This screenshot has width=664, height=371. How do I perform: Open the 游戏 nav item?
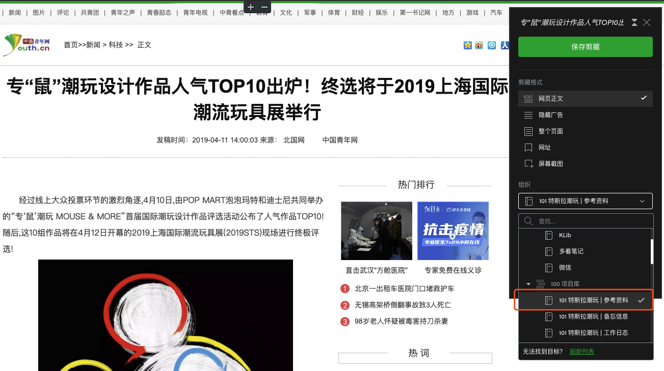[472, 13]
